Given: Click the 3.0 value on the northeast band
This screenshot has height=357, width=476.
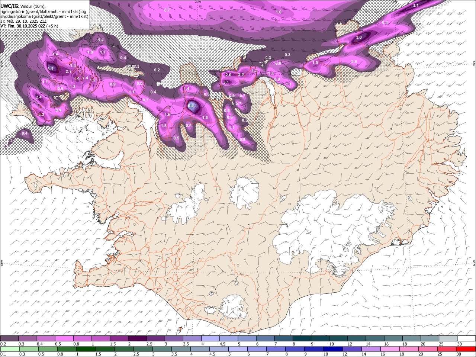Looking at the screenshot, I should coord(359,38).
